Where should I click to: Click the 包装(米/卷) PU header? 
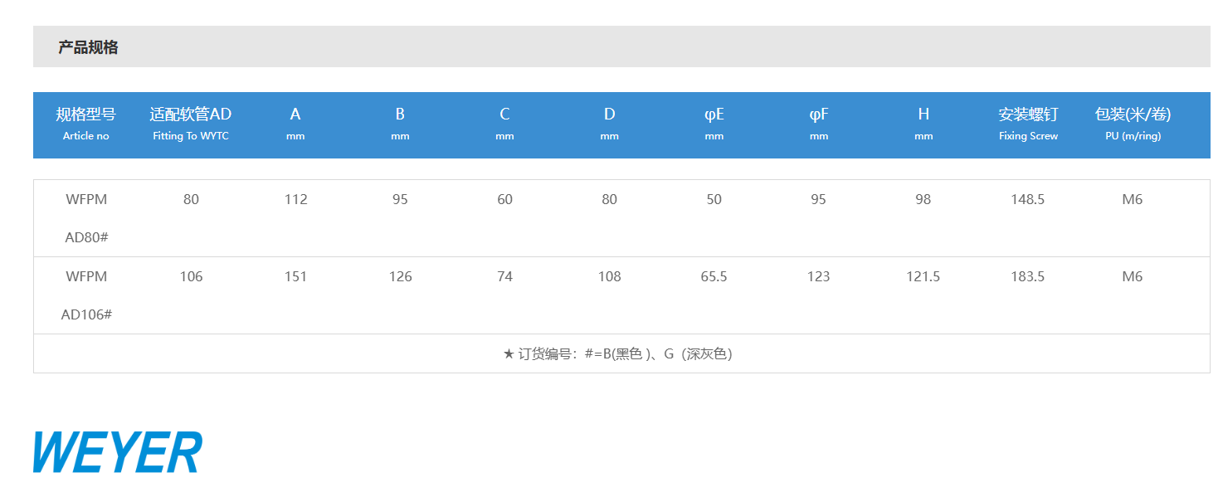1133,124
